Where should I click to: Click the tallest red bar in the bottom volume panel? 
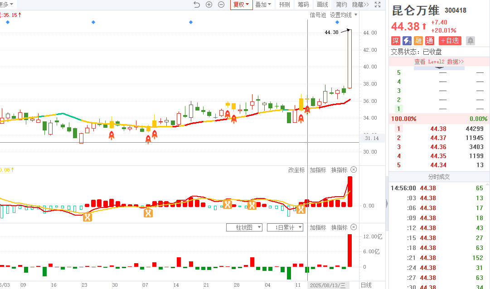(349, 250)
